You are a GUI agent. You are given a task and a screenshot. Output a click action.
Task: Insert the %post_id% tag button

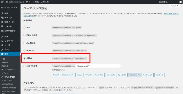point(122,75)
